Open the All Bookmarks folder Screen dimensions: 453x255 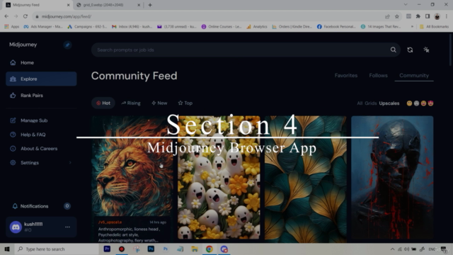pos(434,27)
